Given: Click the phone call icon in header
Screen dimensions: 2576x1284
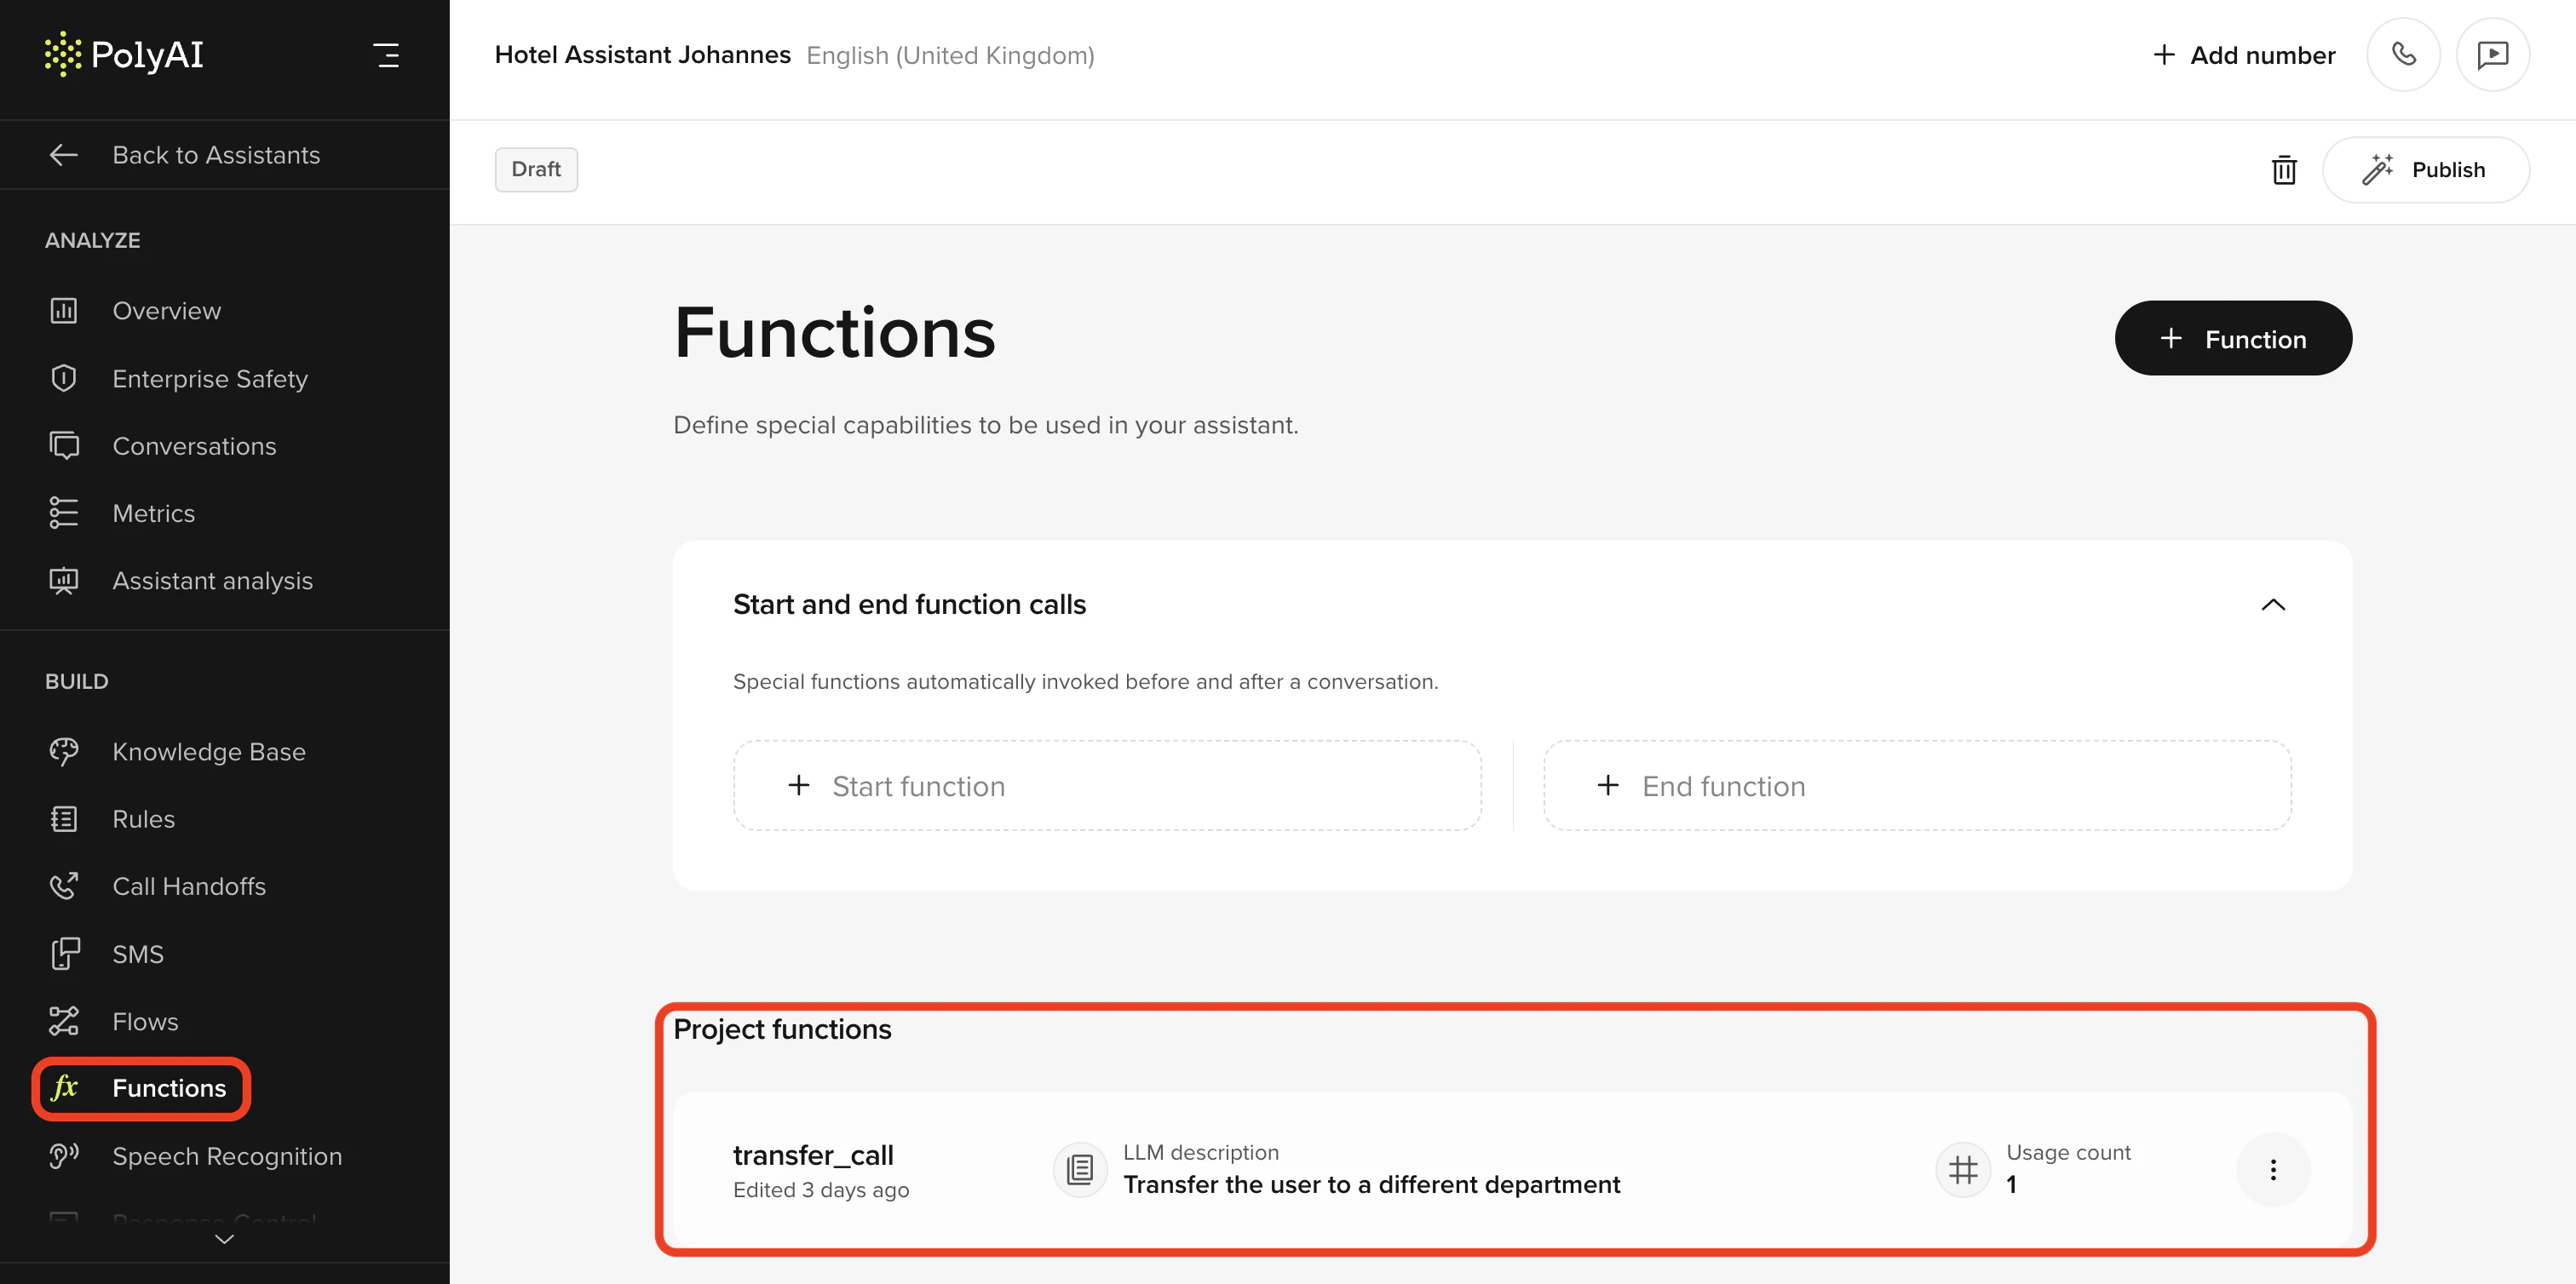Looking at the screenshot, I should 2402,54.
